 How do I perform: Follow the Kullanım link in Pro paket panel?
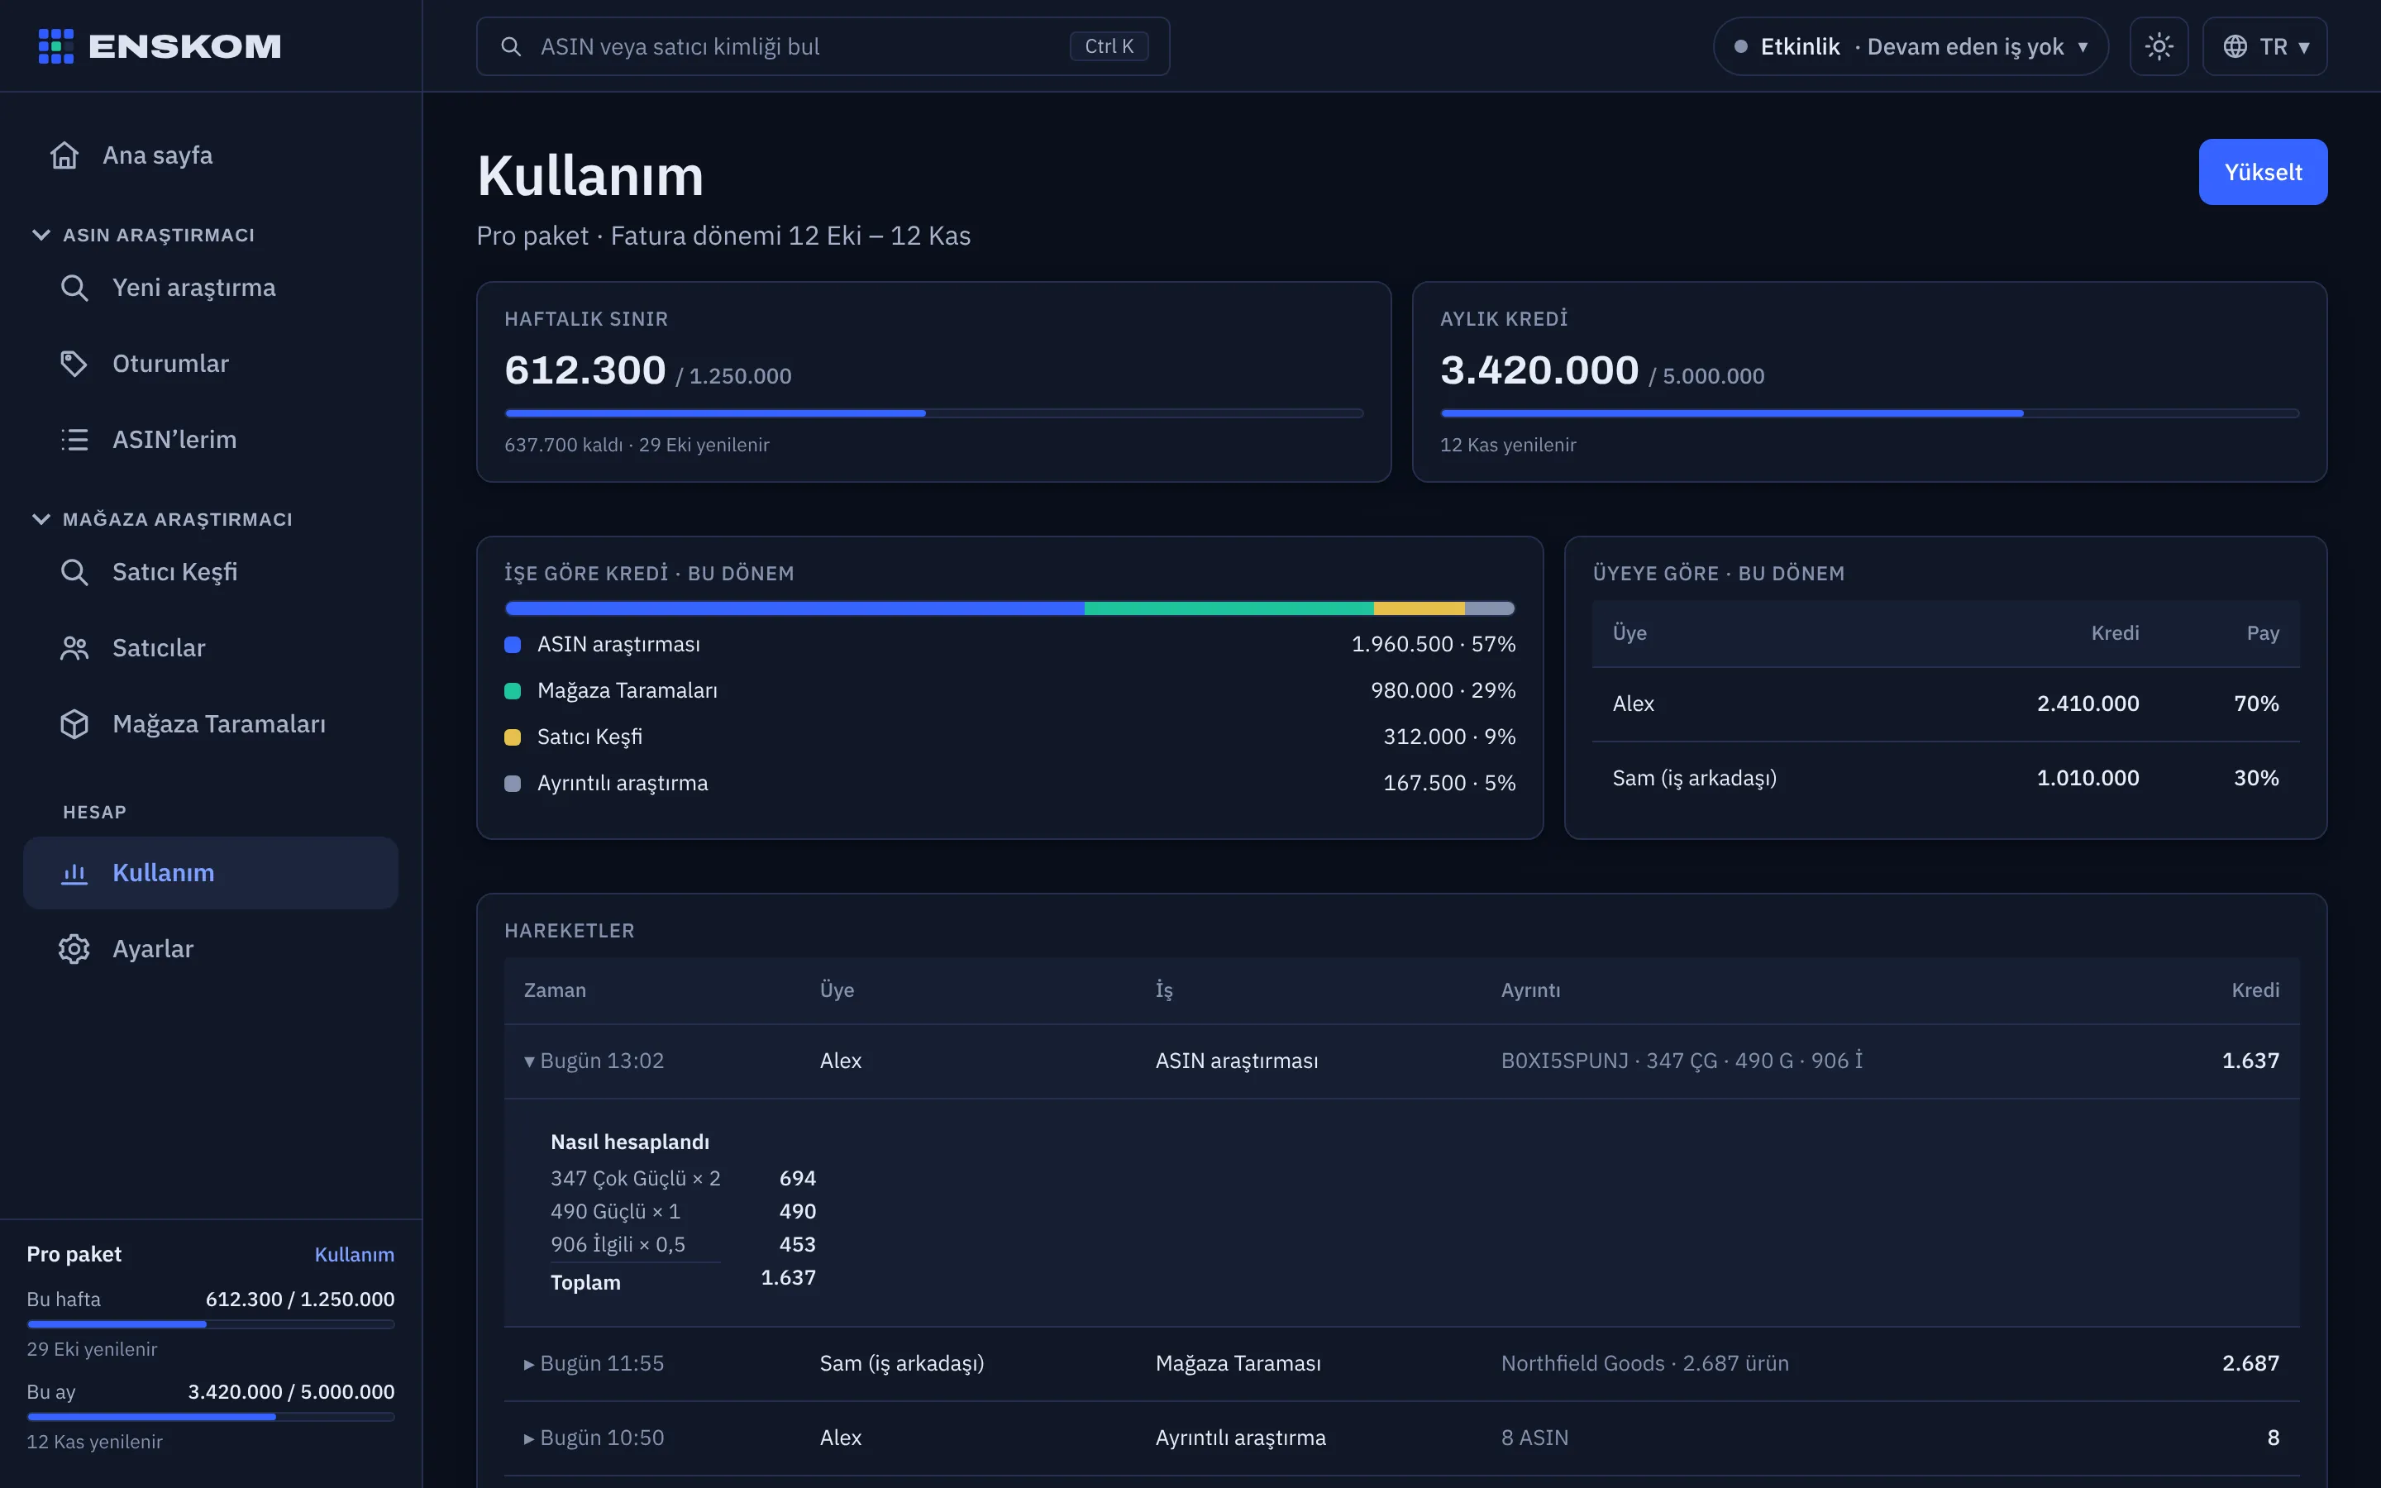[x=354, y=1254]
